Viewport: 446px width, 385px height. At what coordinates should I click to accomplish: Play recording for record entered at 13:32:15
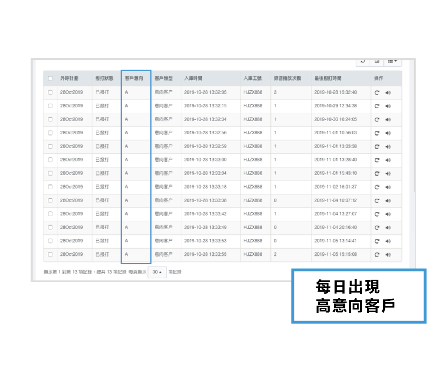(x=388, y=106)
